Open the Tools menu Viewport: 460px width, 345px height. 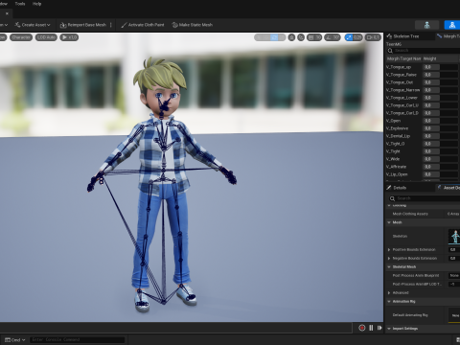point(20,4)
